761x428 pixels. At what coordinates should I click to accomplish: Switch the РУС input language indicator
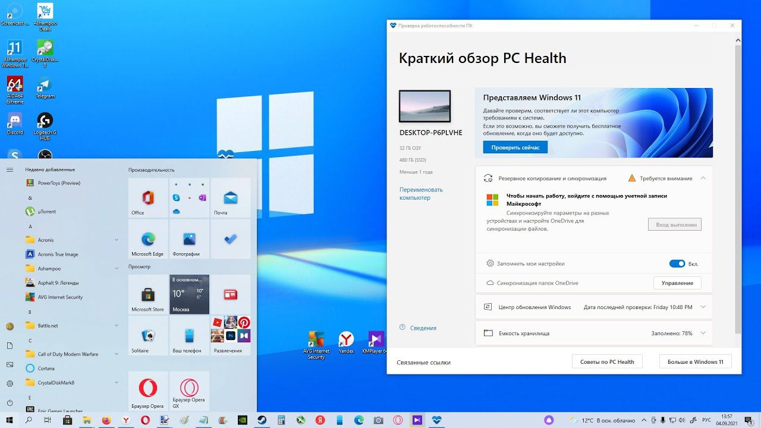tap(707, 420)
